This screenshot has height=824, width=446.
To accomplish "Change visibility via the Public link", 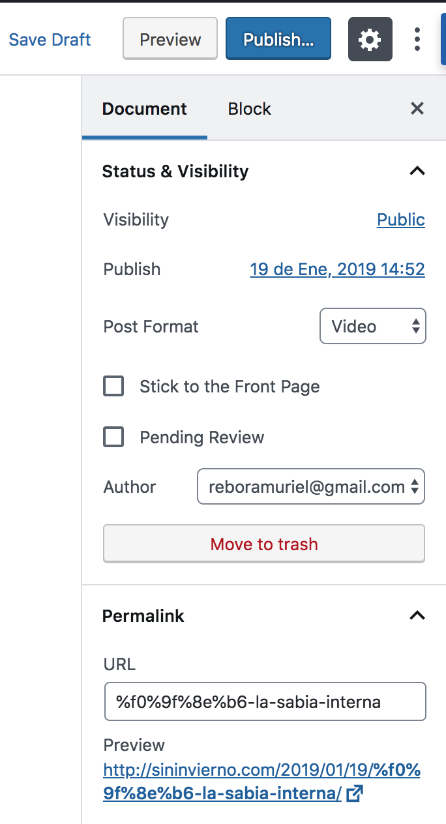I will [400, 220].
